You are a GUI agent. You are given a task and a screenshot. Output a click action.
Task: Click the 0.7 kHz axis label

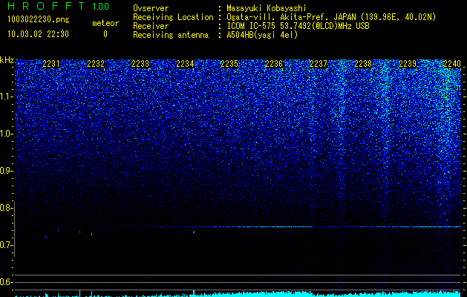(x=5, y=245)
